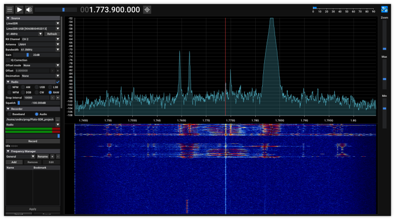Viewport: 395px width, 220px height.
Task: Click the SDR++ logo icon at the top right
Action: 385,9
